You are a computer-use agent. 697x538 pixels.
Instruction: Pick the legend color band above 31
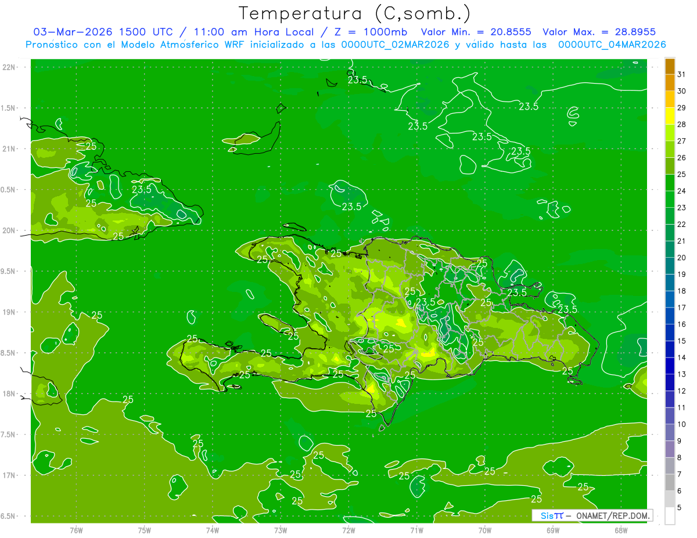click(670, 66)
